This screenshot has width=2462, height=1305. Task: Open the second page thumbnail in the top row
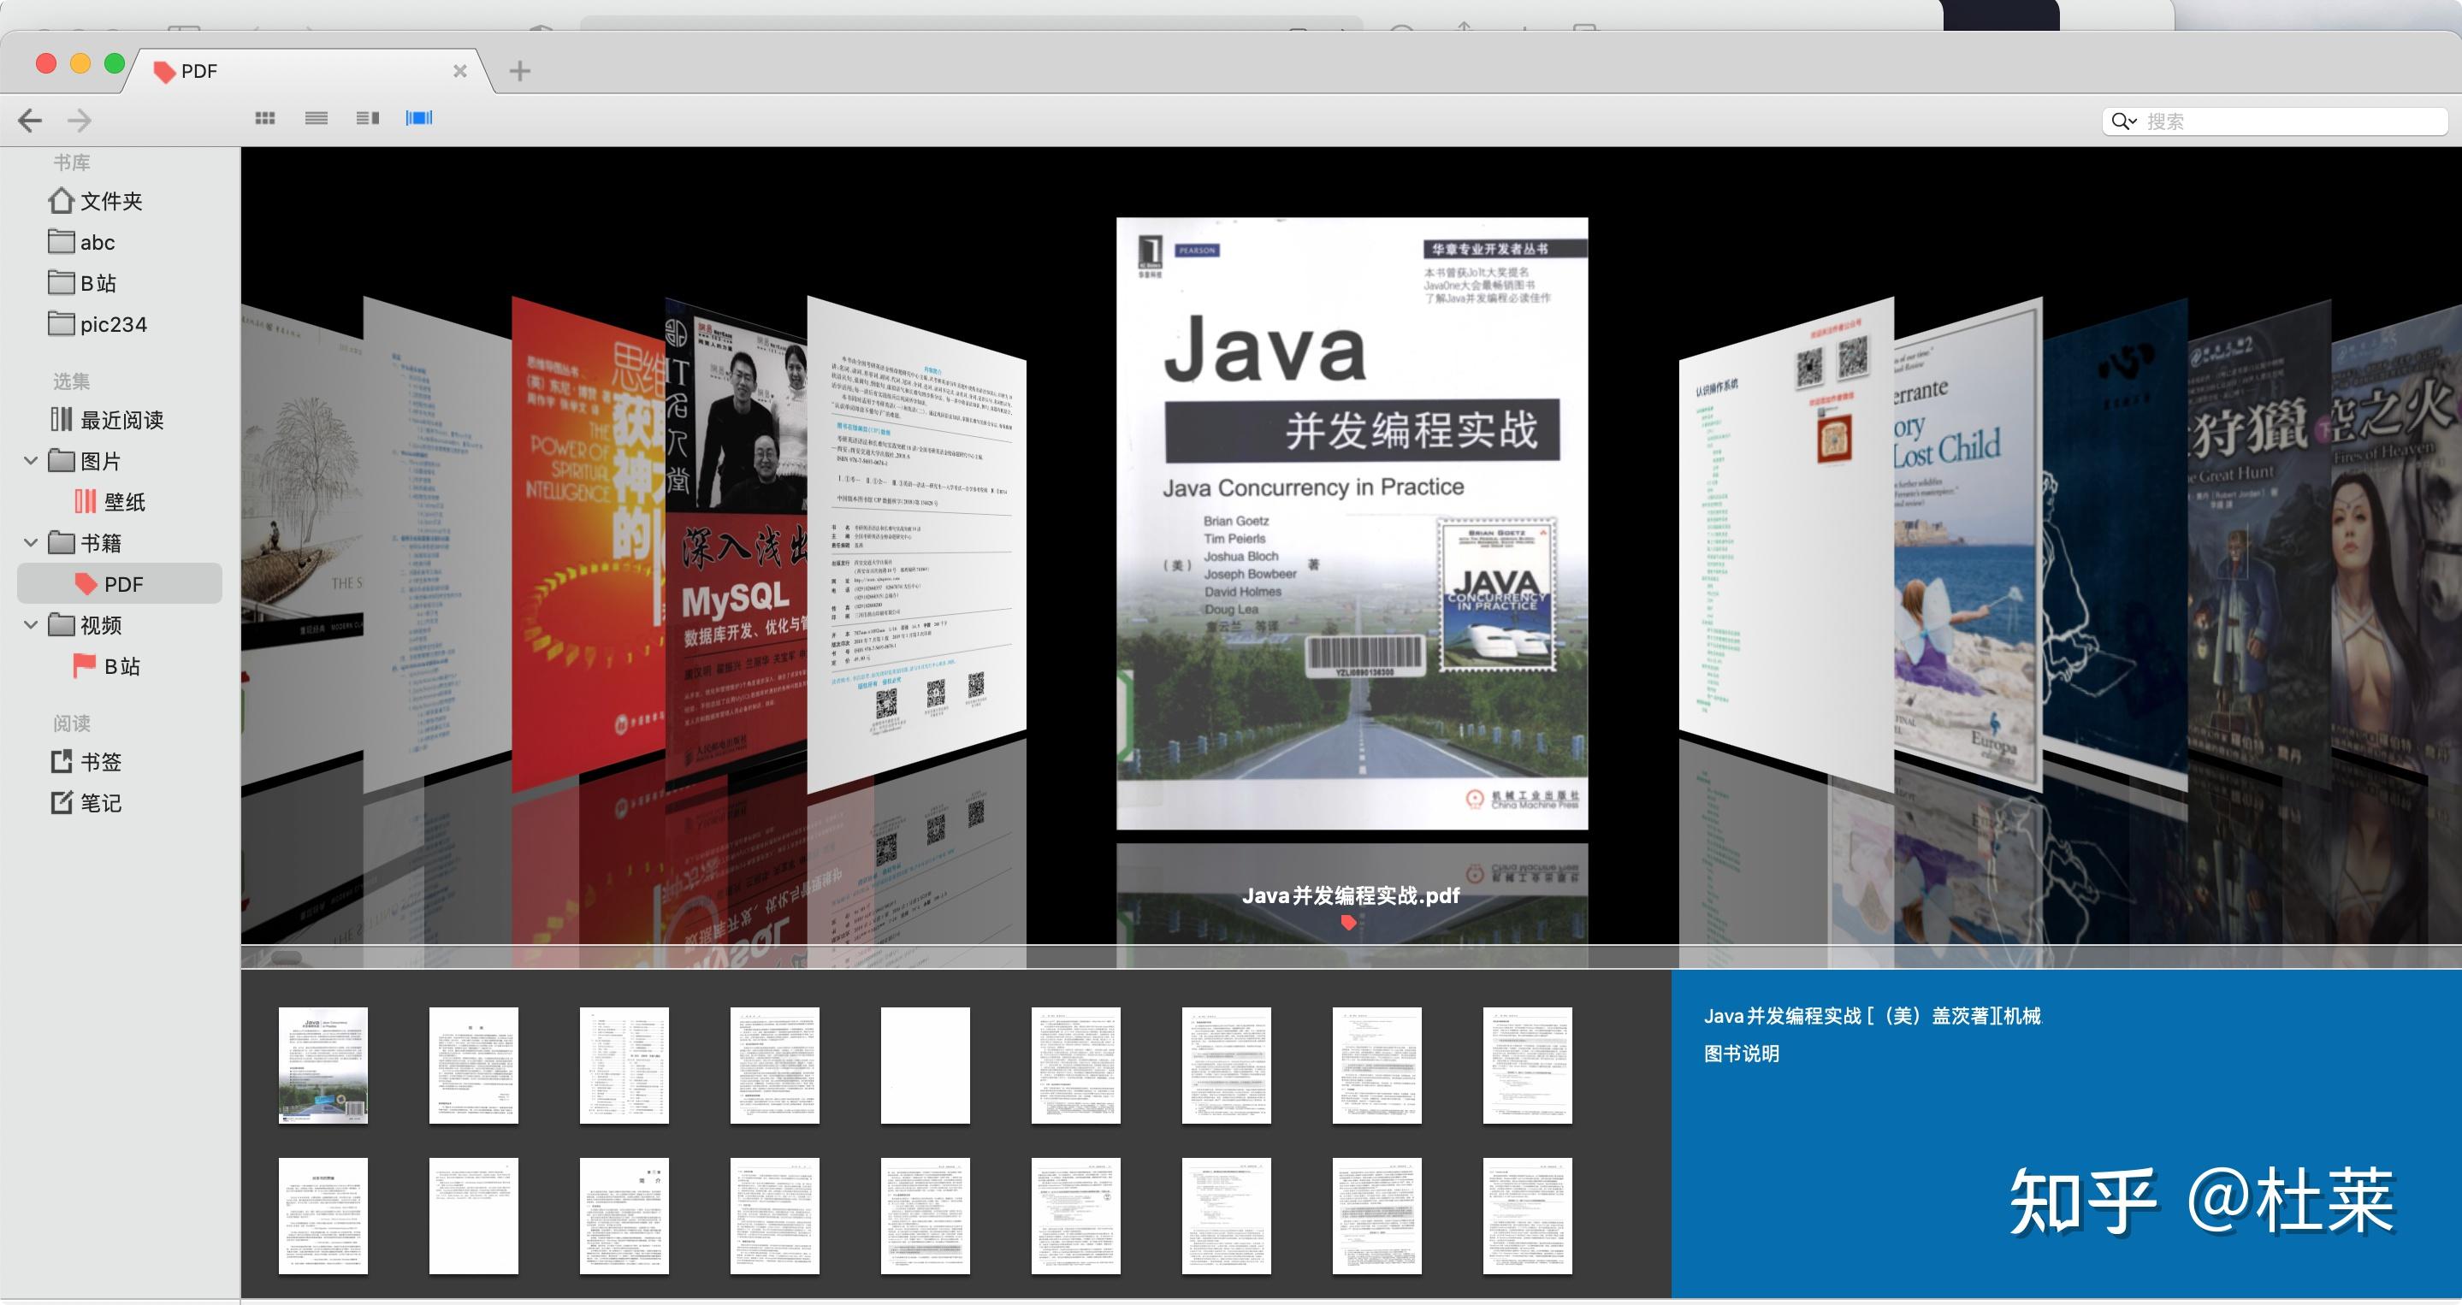[x=474, y=1066]
